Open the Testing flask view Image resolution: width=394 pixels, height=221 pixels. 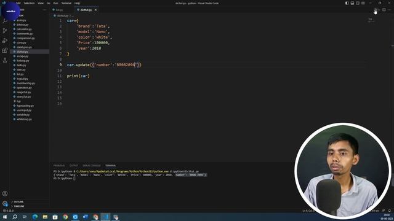(x=5, y=60)
